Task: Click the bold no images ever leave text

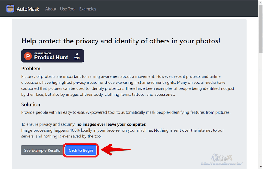Action: (x=111, y=124)
